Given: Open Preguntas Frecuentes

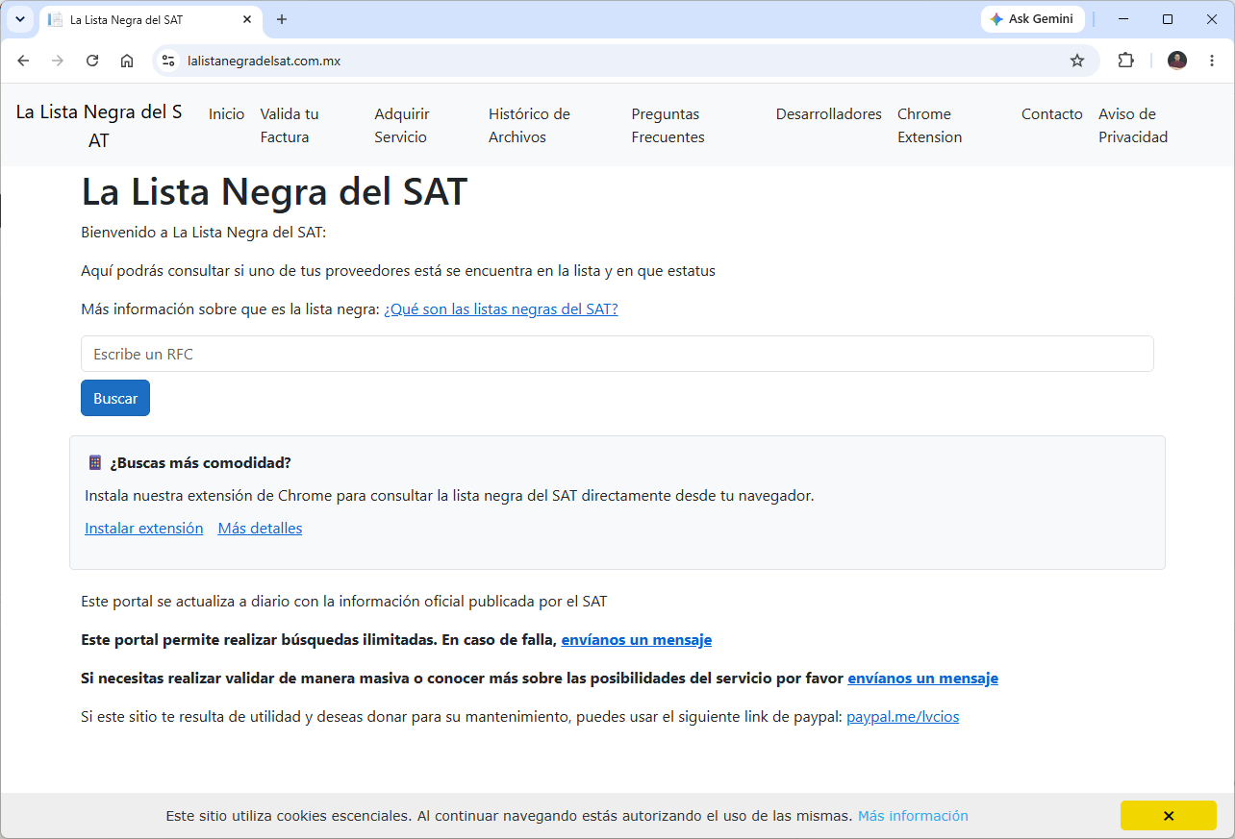Looking at the screenshot, I should click(x=668, y=125).
